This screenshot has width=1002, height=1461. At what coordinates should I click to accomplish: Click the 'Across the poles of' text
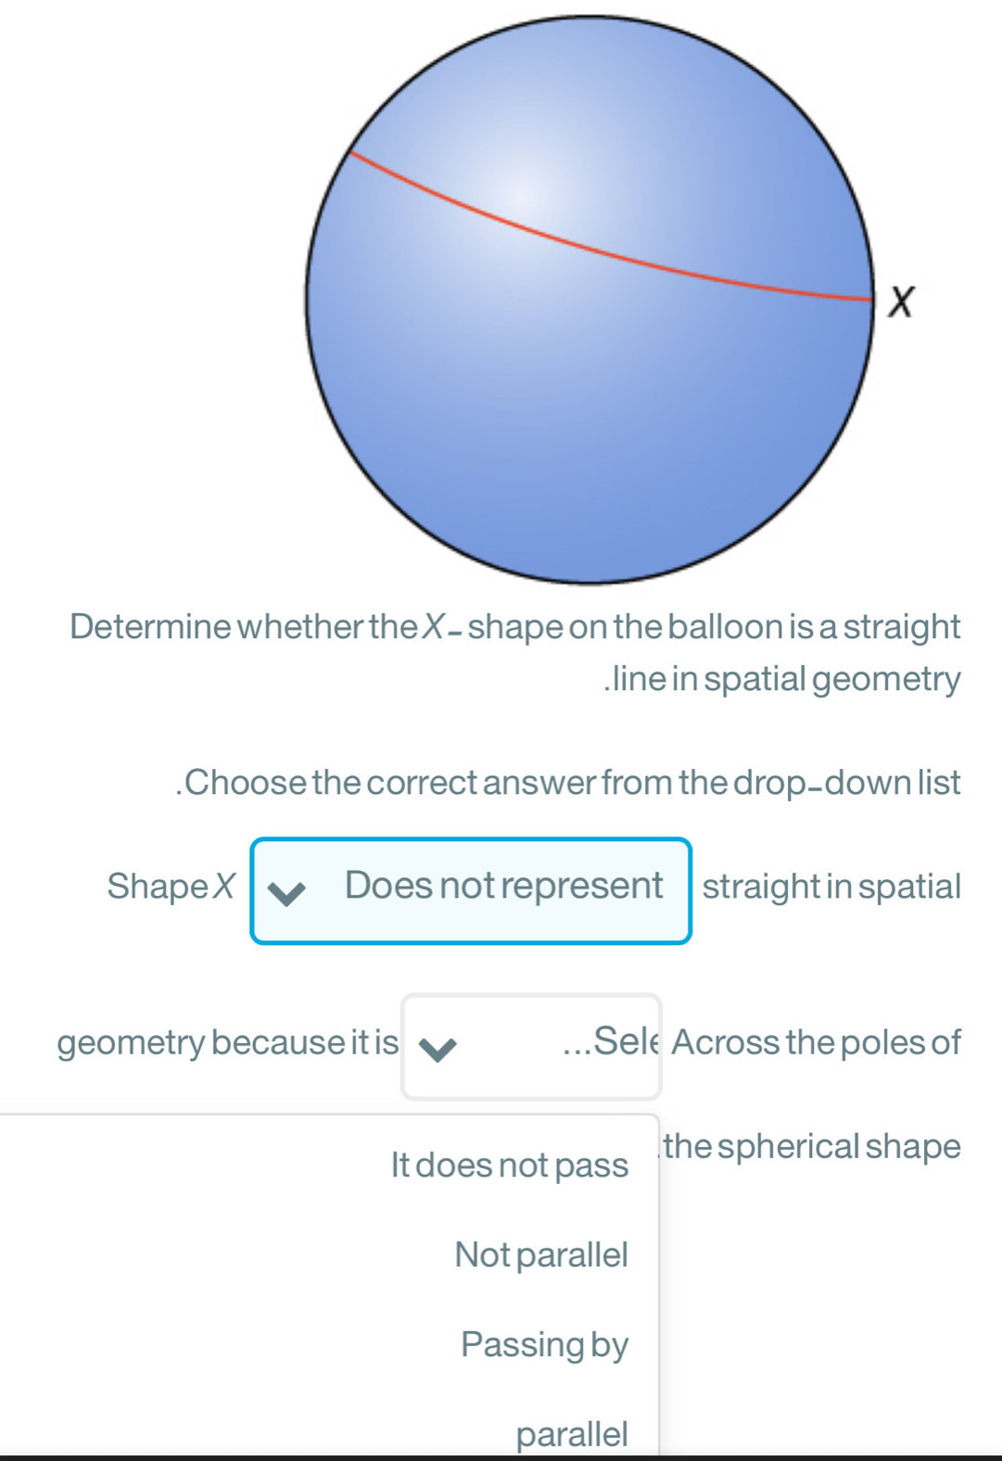[817, 1043]
